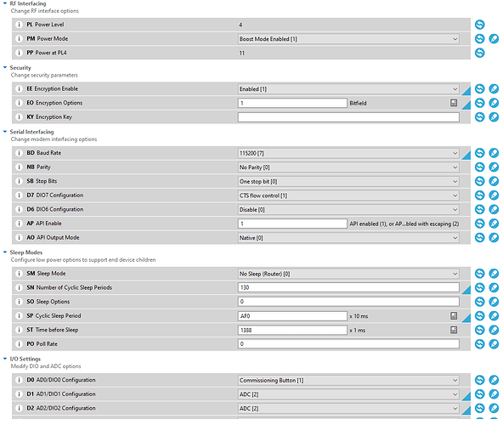Open the BD Baud Rate dropdown
Viewport: 503px width, 425px height.
(x=348, y=153)
